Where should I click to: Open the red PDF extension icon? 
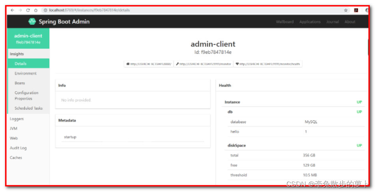click(x=356, y=10)
